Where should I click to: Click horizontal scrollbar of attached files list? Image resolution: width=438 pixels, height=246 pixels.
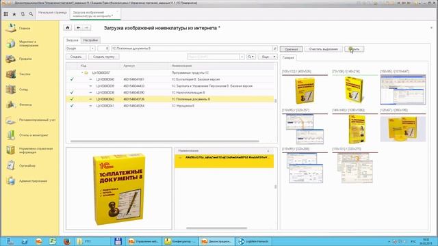pyautogui.click(x=216, y=228)
